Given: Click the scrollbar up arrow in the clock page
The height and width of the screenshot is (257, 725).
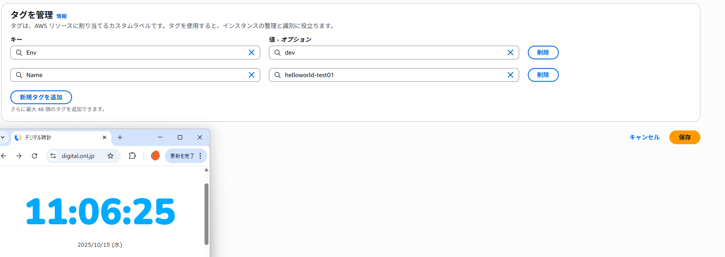Looking at the screenshot, I should point(206,170).
